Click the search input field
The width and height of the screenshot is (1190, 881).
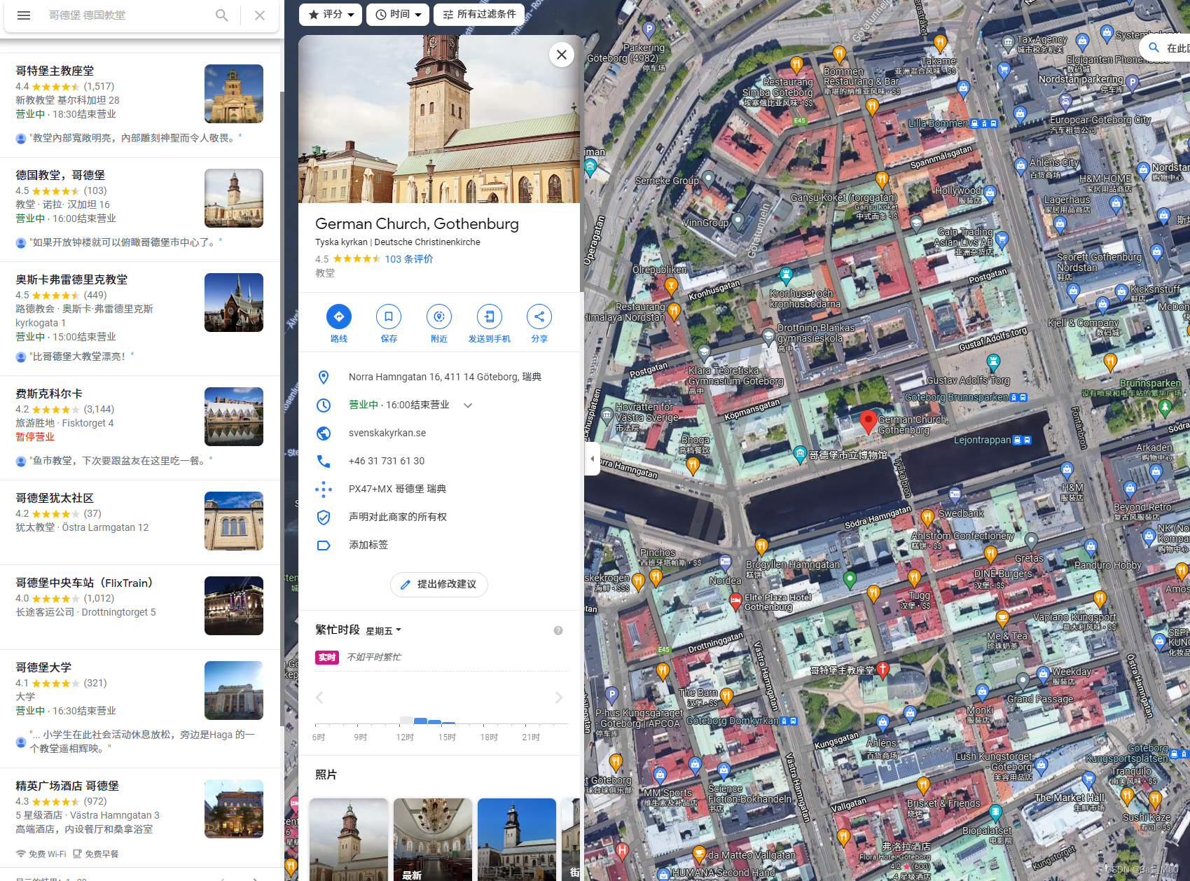click(126, 15)
